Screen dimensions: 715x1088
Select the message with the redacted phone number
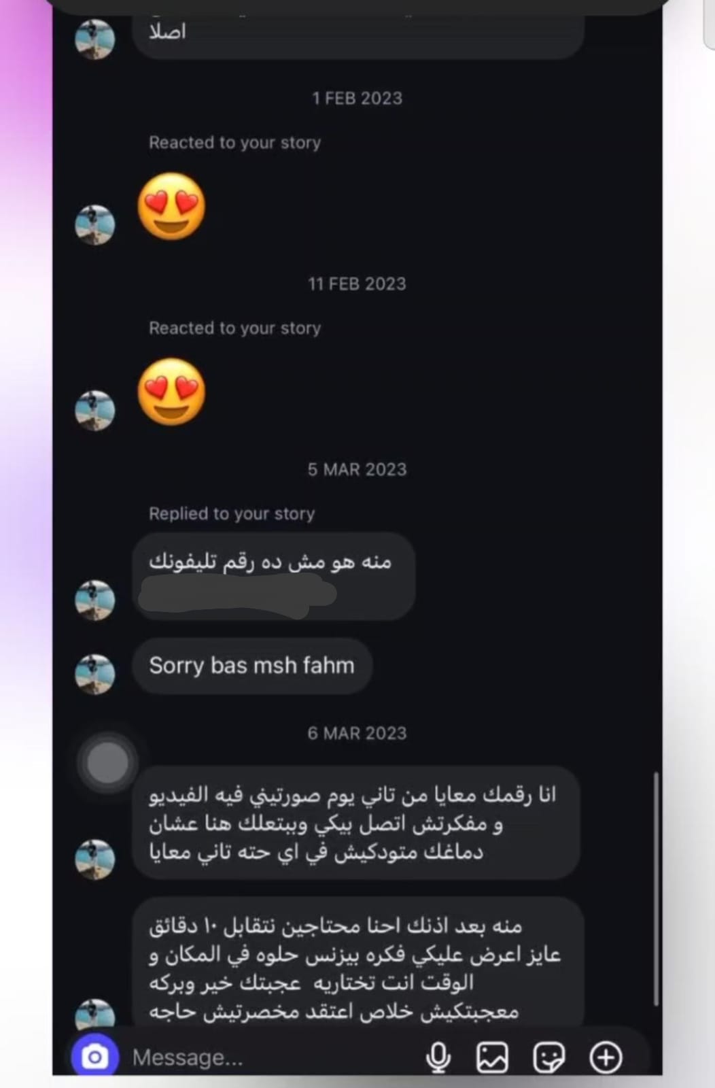tap(273, 576)
